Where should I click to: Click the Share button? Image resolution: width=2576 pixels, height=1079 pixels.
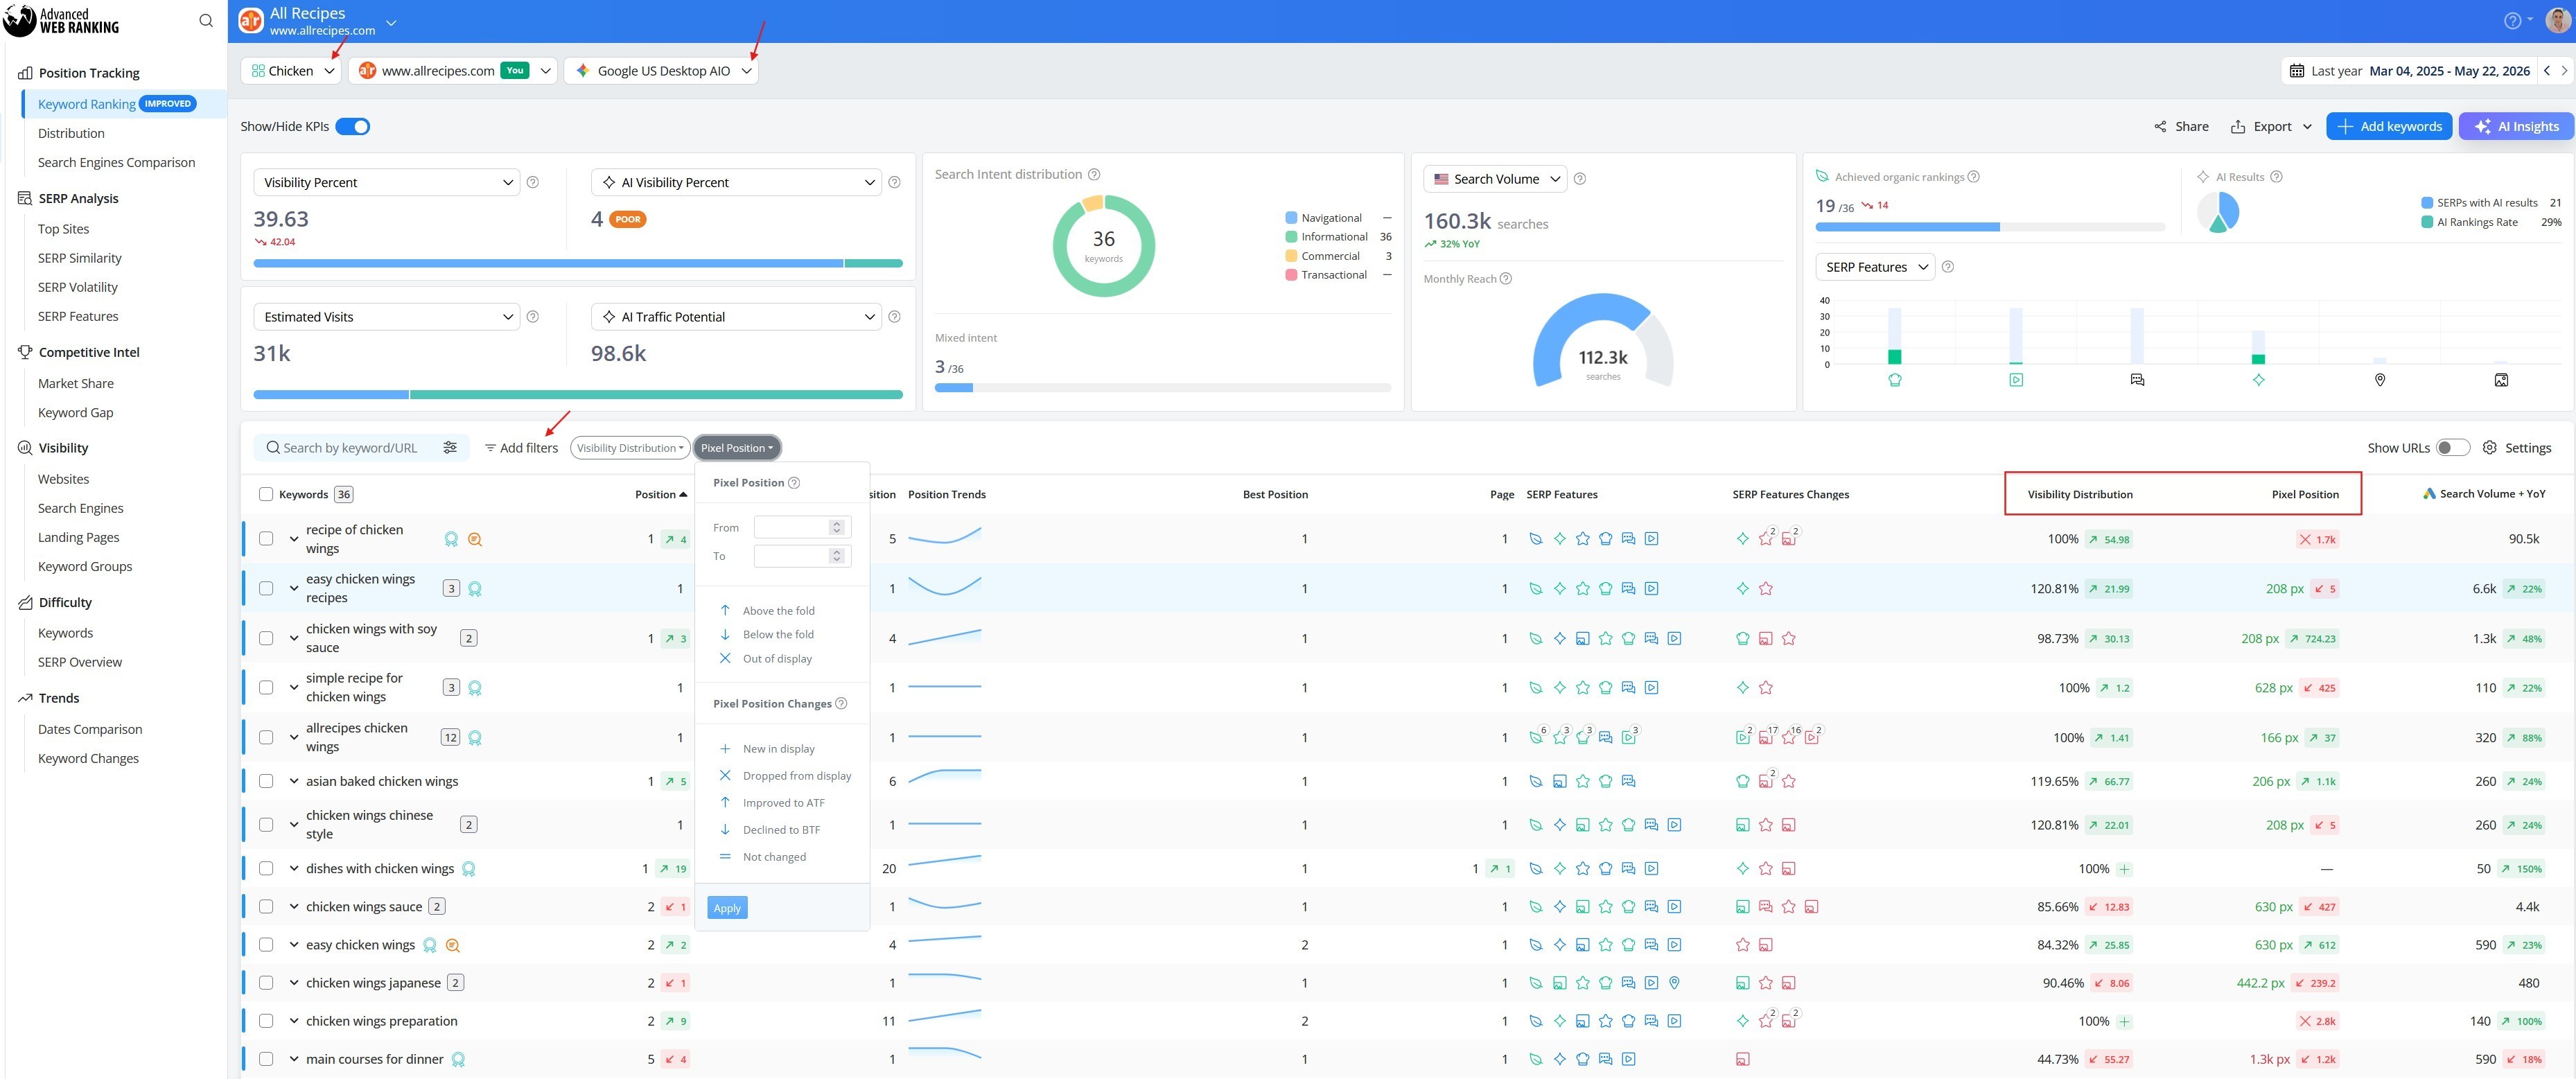click(2182, 126)
